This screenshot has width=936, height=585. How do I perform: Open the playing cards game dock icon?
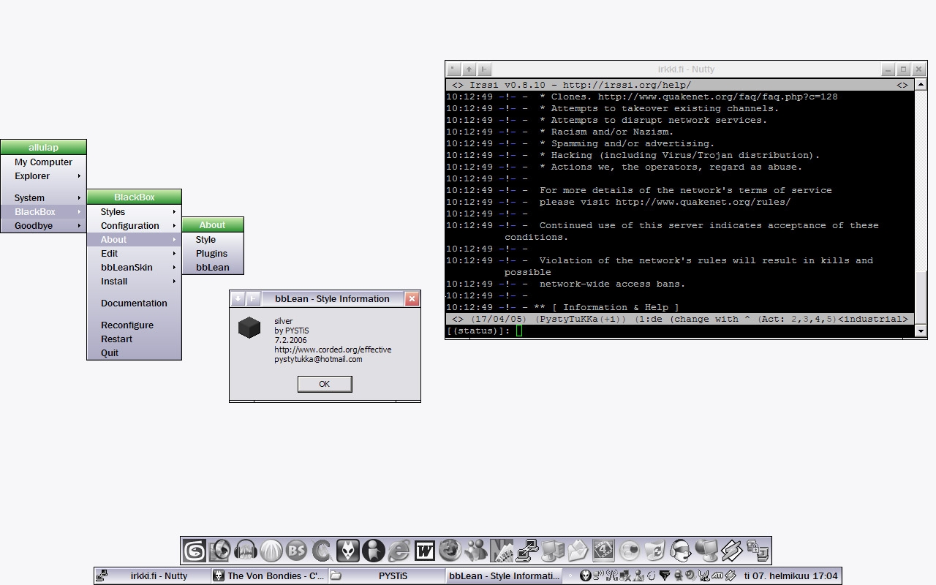pos(501,550)
